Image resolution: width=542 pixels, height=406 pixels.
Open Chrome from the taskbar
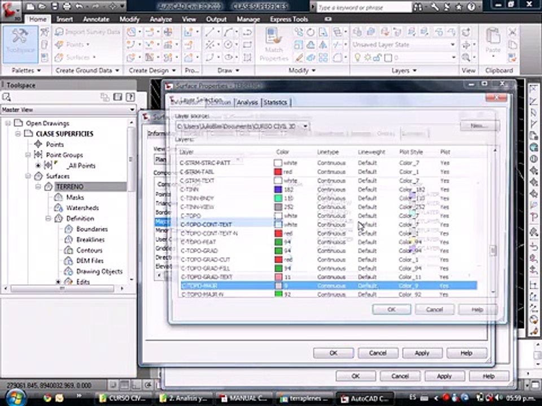(47, 398)
